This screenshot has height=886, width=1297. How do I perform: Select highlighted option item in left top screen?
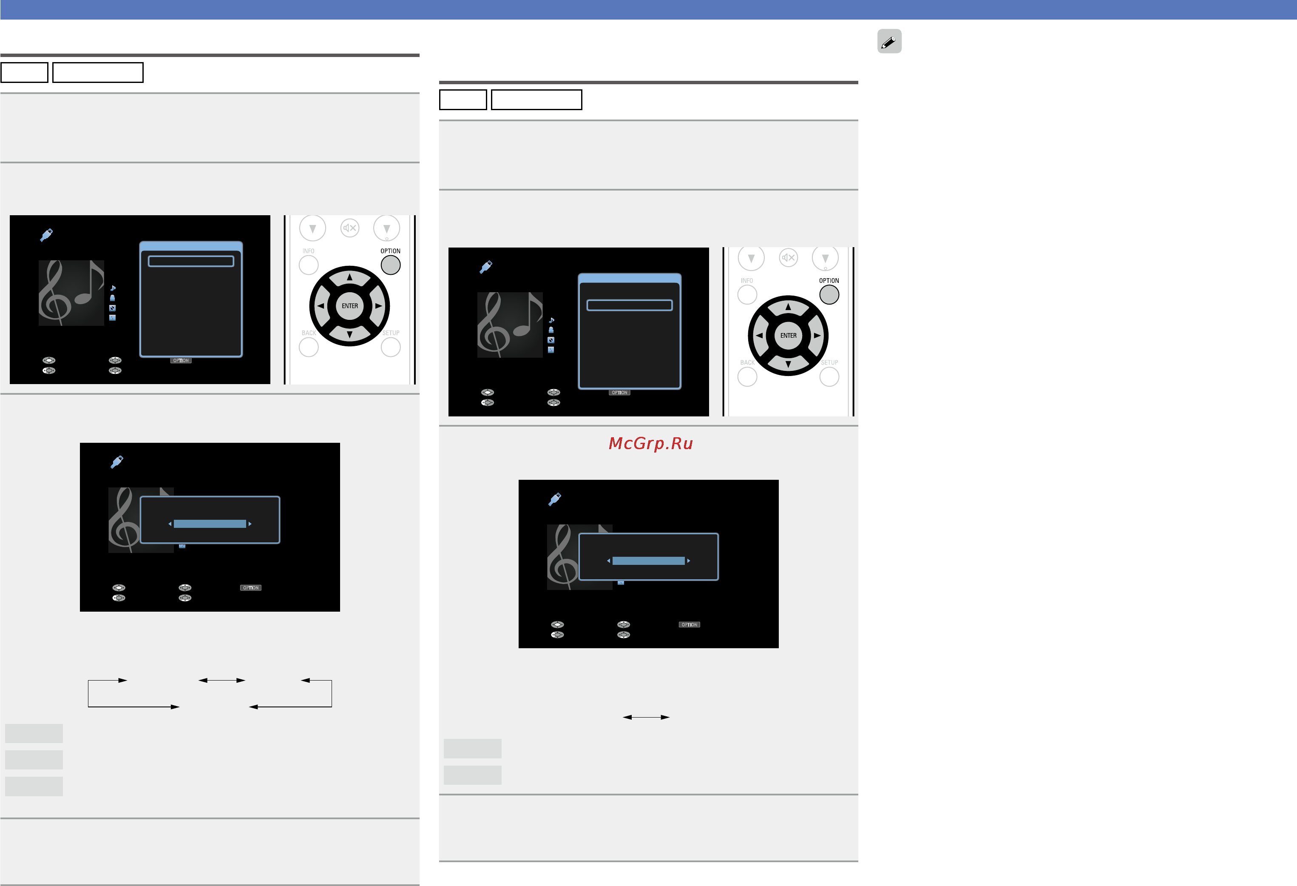191,261
